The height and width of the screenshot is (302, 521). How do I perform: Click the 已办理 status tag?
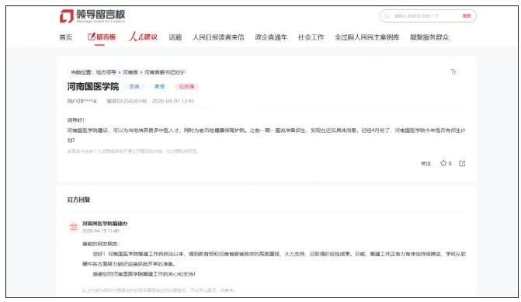click(186, 86)
